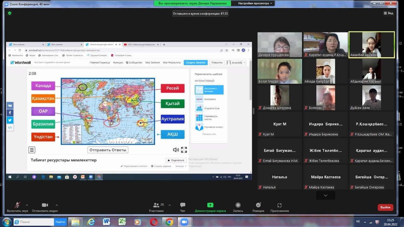Open the Приложения apps icon
The height and width of the screenshot is (227, 404).
[279, 205]
